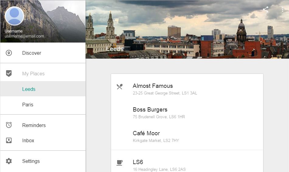Viewport: 289px width, 172px height.
Task: Click the Discover location pin icon
Action: (x=9, y=53)
